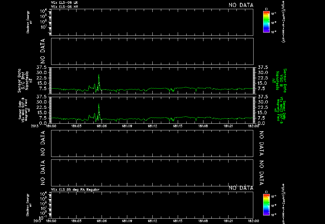This screenshot has width=325, height=224.
Task: Click the right NO DATA label of the sixth panel
Action: pyautogui.click(x=262, y=172)
